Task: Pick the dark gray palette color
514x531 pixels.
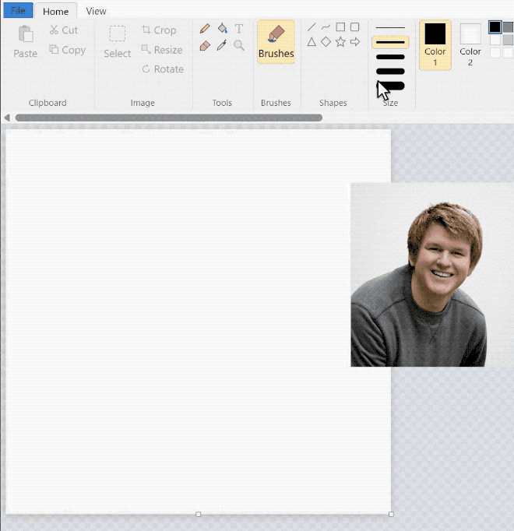Action: click(508, 27)
